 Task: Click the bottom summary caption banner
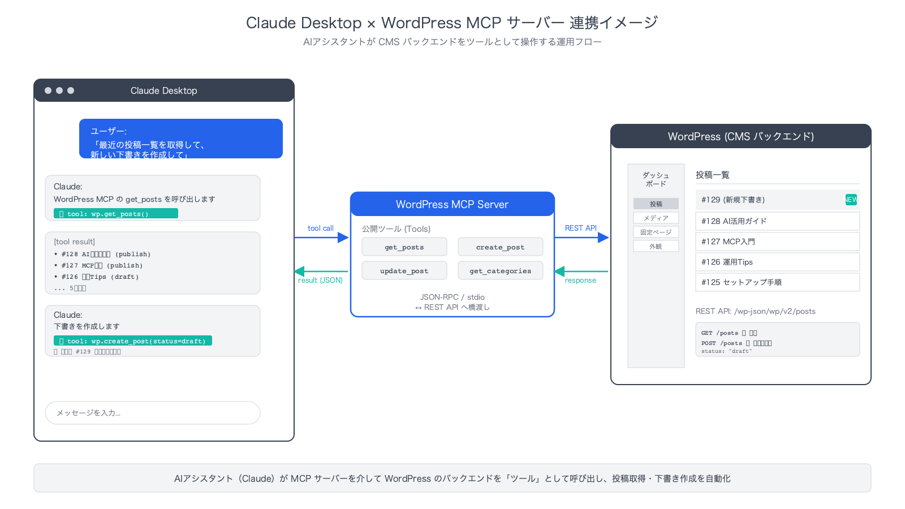(x=453, y=478)
